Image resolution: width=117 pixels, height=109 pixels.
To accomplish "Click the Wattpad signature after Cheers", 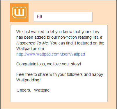I will point(42,90).
